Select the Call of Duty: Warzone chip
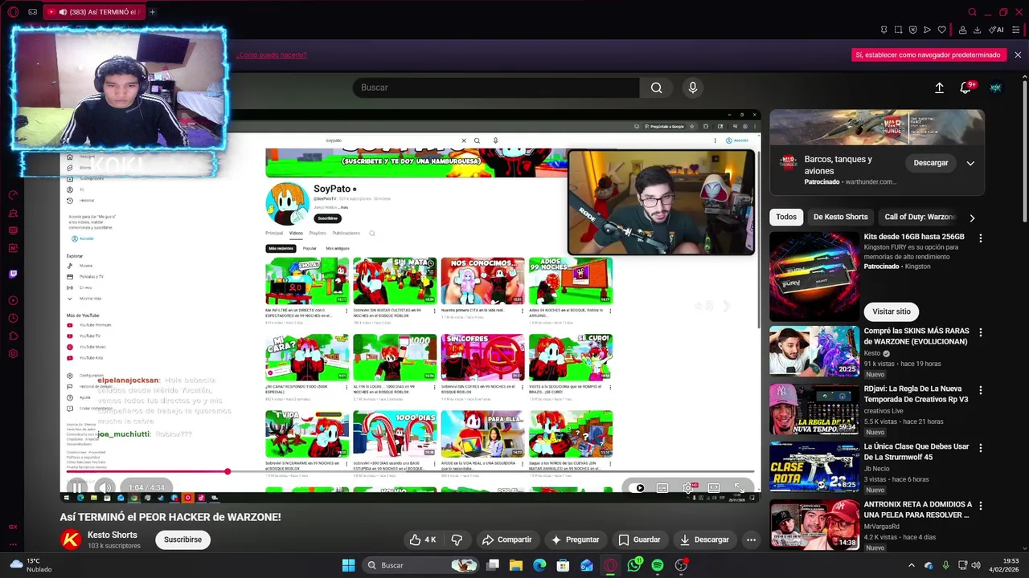 point(919,217)
